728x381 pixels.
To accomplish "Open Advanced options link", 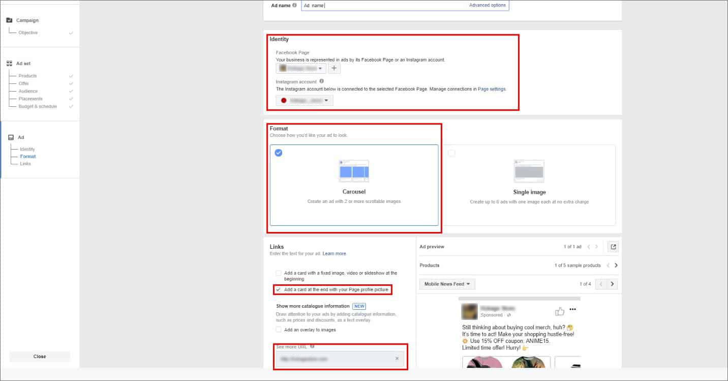I will click(x=487, y=6).
